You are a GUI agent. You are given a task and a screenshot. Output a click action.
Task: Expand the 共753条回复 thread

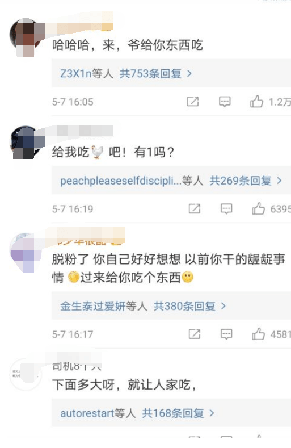(x=155, y=74)
